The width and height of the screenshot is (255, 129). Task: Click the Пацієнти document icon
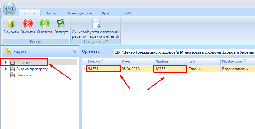coord(13,75)
